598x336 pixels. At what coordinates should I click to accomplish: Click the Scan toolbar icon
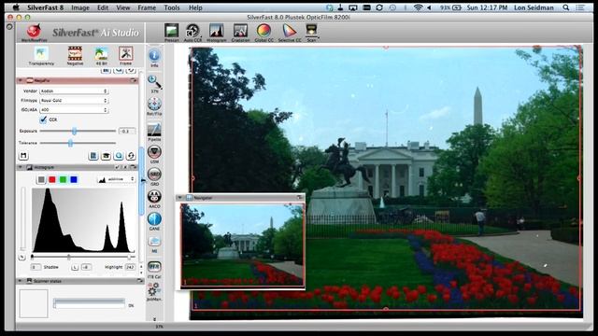(x=311, y=33)
